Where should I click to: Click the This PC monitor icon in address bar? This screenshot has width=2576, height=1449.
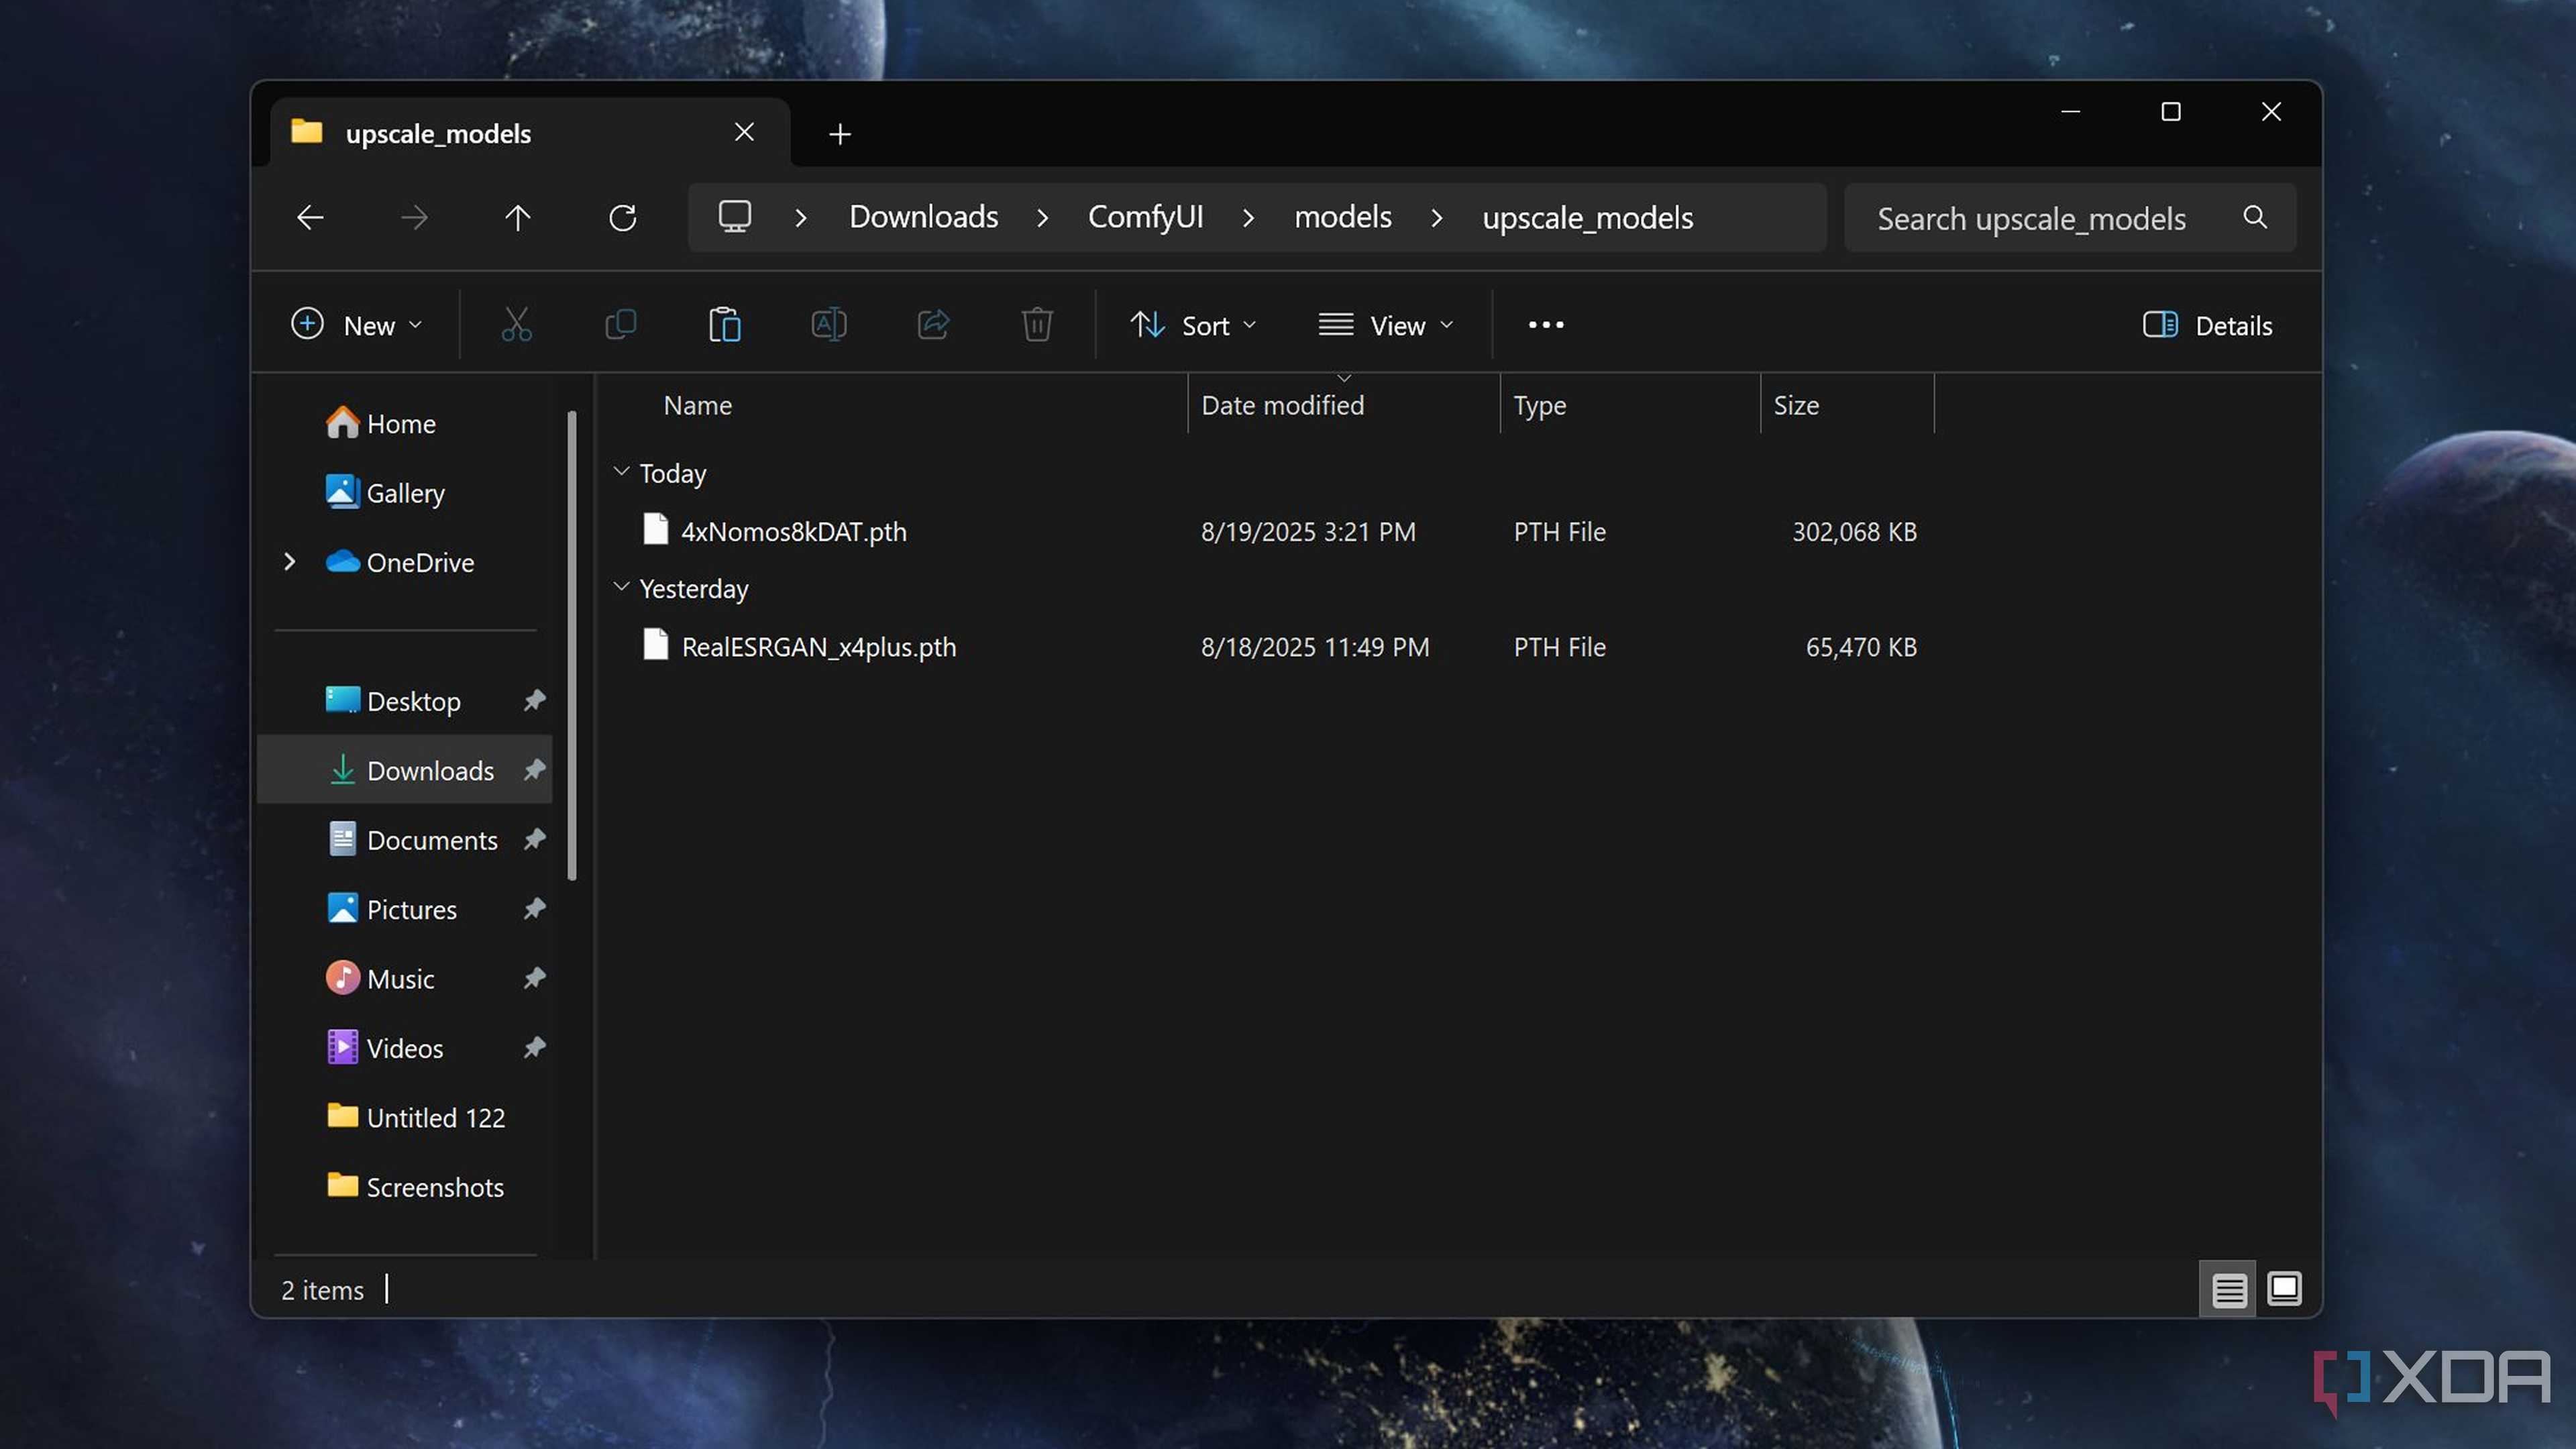click(x=735, y=217)
